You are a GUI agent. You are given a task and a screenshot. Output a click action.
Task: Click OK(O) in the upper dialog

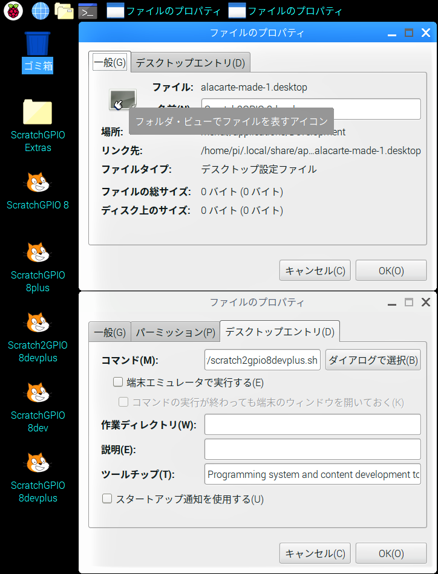pyautogui.click(x=391, y=271)
